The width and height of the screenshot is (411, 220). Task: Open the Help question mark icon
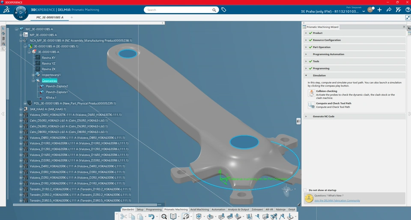408,10
